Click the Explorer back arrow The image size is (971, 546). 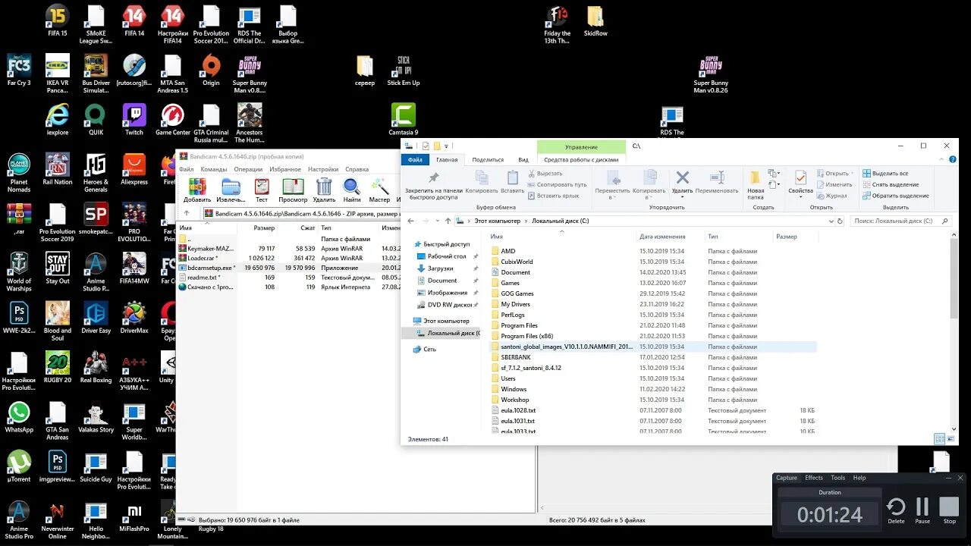(x=410, y=221)
